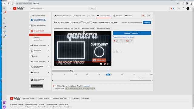The height and width of the screenshot is (109, 194).
Task: Open the notifications bell
Action: coord(183,8)
